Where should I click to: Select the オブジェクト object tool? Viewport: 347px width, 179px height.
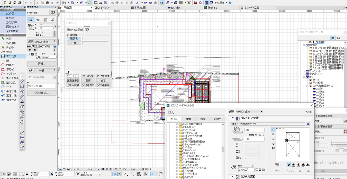[13, 56]
